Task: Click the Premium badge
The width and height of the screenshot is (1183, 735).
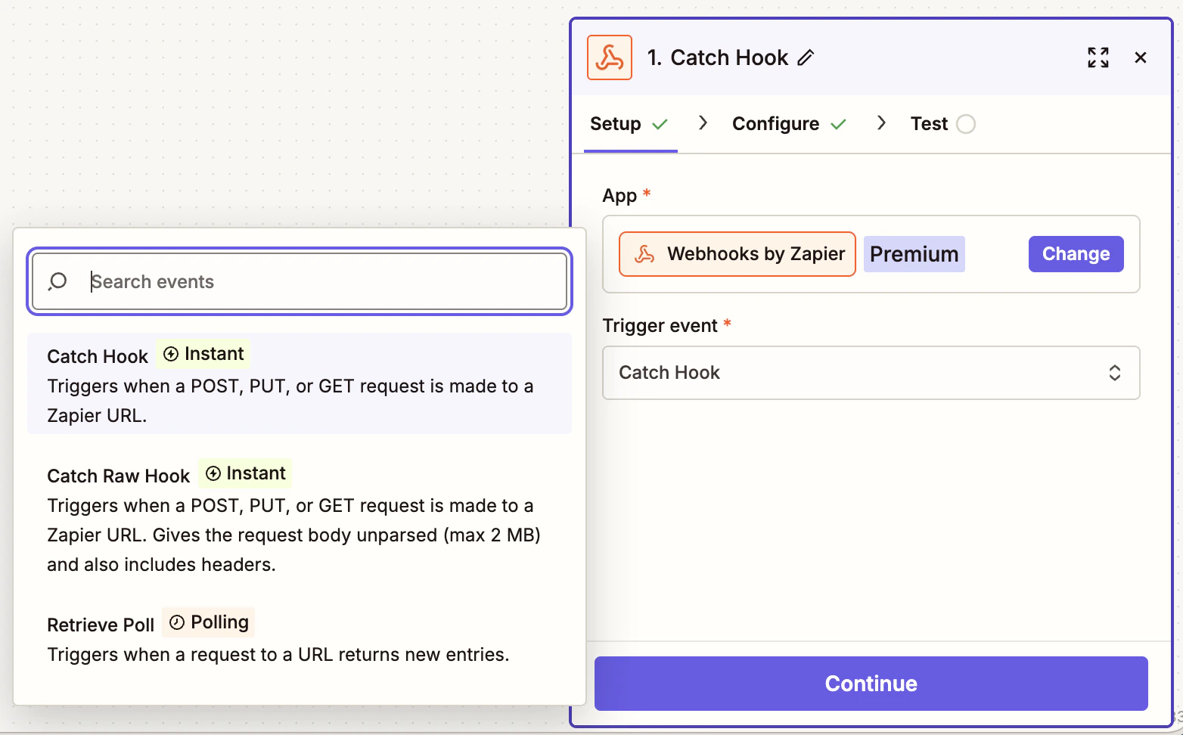Action: coord(914,254)
